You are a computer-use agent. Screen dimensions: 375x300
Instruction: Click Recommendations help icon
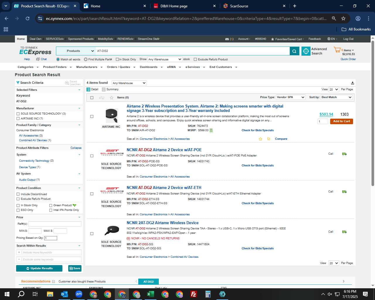click(x=53, y=282)
